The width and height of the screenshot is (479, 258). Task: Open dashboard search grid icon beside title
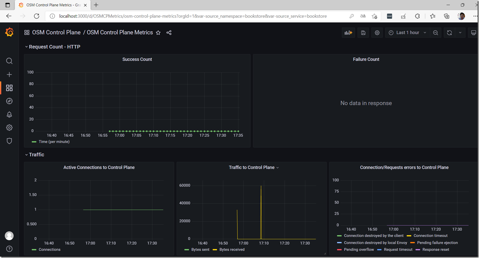point(27,33)
